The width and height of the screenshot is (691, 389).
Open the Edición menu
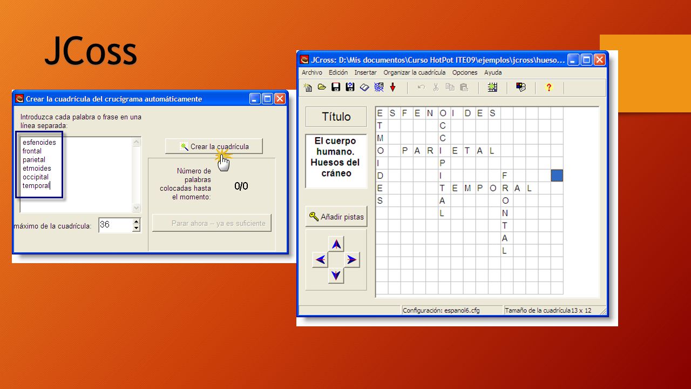point(338,72)
